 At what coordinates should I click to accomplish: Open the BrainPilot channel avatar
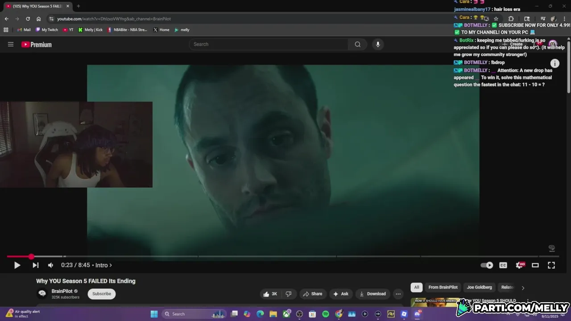click(42, 293)
